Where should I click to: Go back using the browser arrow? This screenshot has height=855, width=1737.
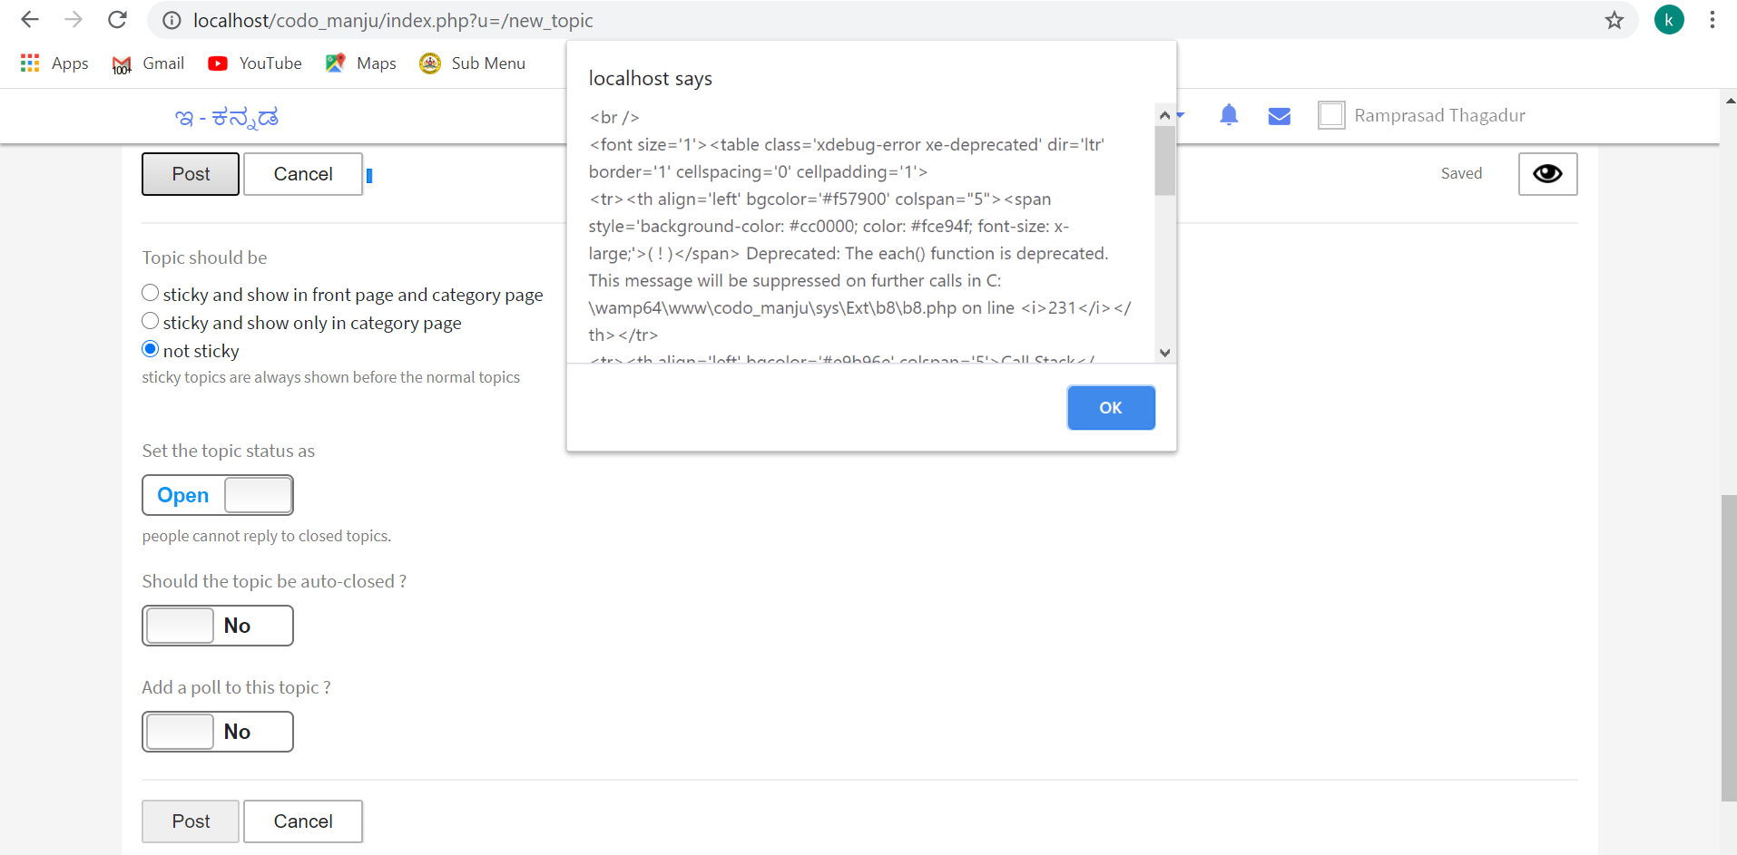point(30,20)
